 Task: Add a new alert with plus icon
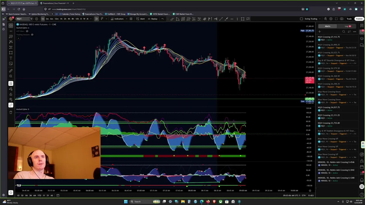click(320, 32)
